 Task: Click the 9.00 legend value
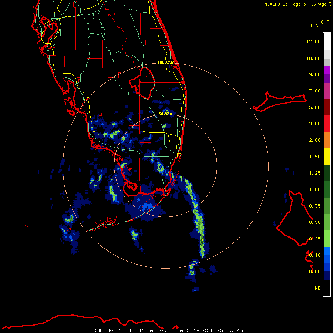315,74
